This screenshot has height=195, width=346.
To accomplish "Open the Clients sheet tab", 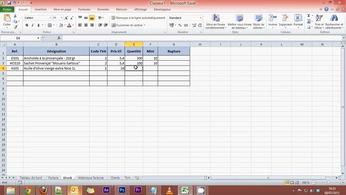I will [115, 178].
